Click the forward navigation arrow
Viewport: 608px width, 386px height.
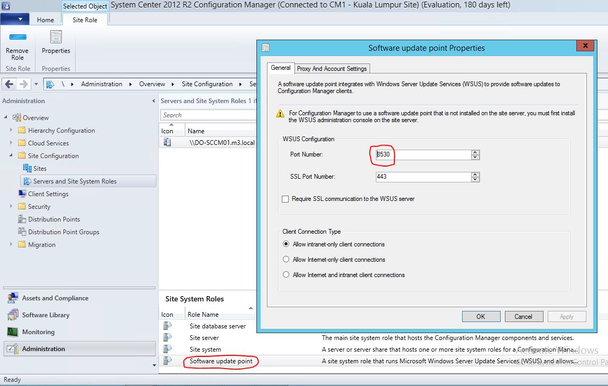pos(23,84)
